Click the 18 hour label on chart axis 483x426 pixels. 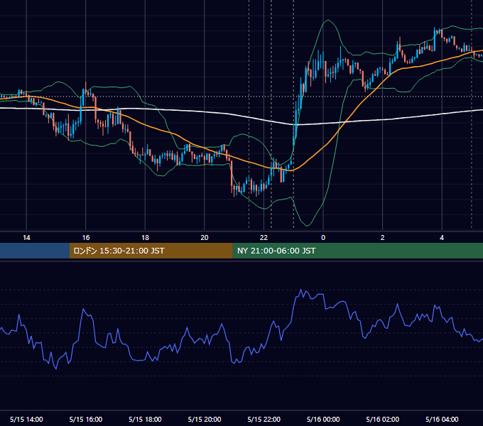(x=145, y=238)
